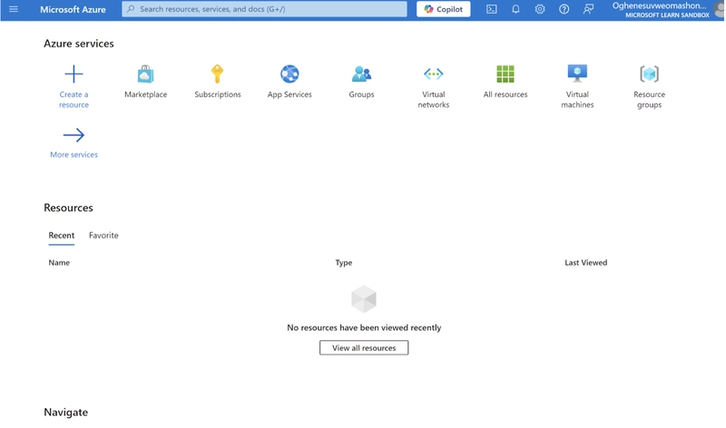Open the Virtual networks icon
Image resolution: width=726 pixels, height=428 pixels.
click(x=434, y=74)
